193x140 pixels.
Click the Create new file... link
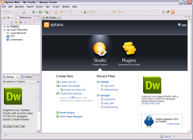tap(69, 82)
